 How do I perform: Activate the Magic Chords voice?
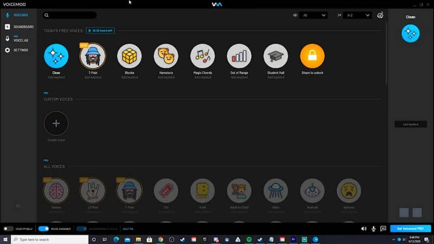[202, 56]
